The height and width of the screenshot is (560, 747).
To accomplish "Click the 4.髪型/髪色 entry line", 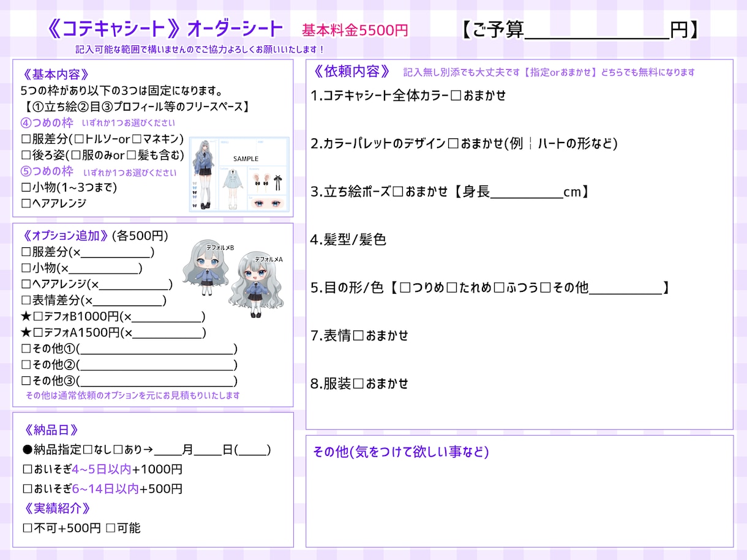I will (x=348, y=240).
